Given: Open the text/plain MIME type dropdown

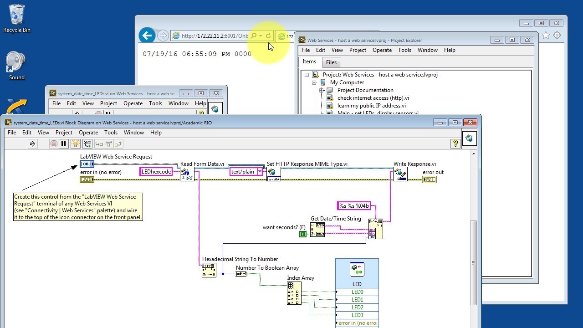Looking at the screenshot, I should click(x=260, y=172).
